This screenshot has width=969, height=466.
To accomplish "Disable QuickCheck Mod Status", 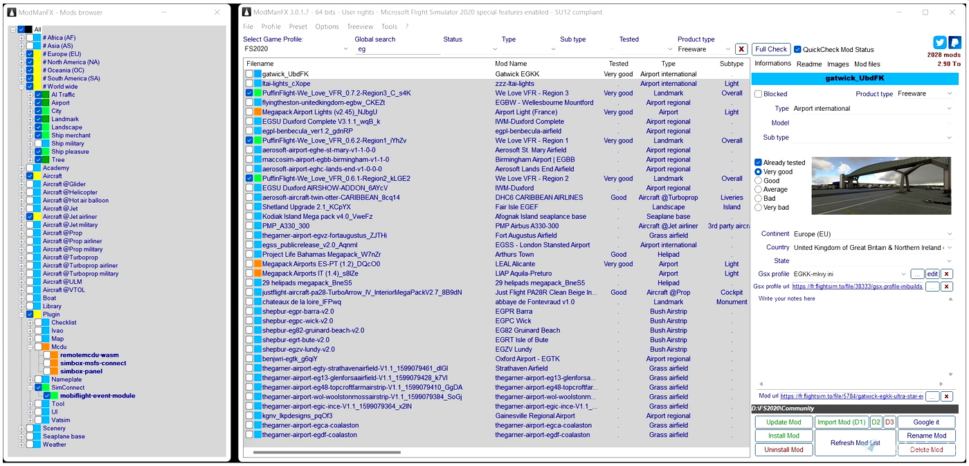I will tap(797, 50).
